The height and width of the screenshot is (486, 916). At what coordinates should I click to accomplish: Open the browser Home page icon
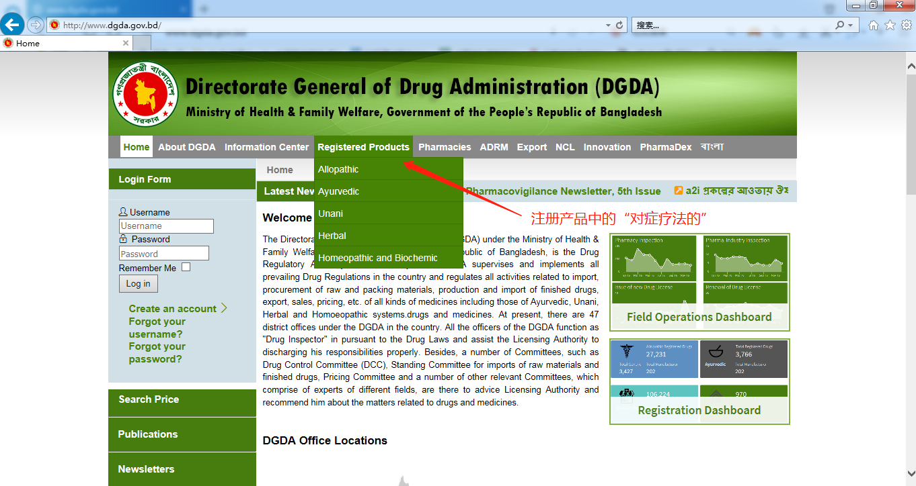coord(873,25)
